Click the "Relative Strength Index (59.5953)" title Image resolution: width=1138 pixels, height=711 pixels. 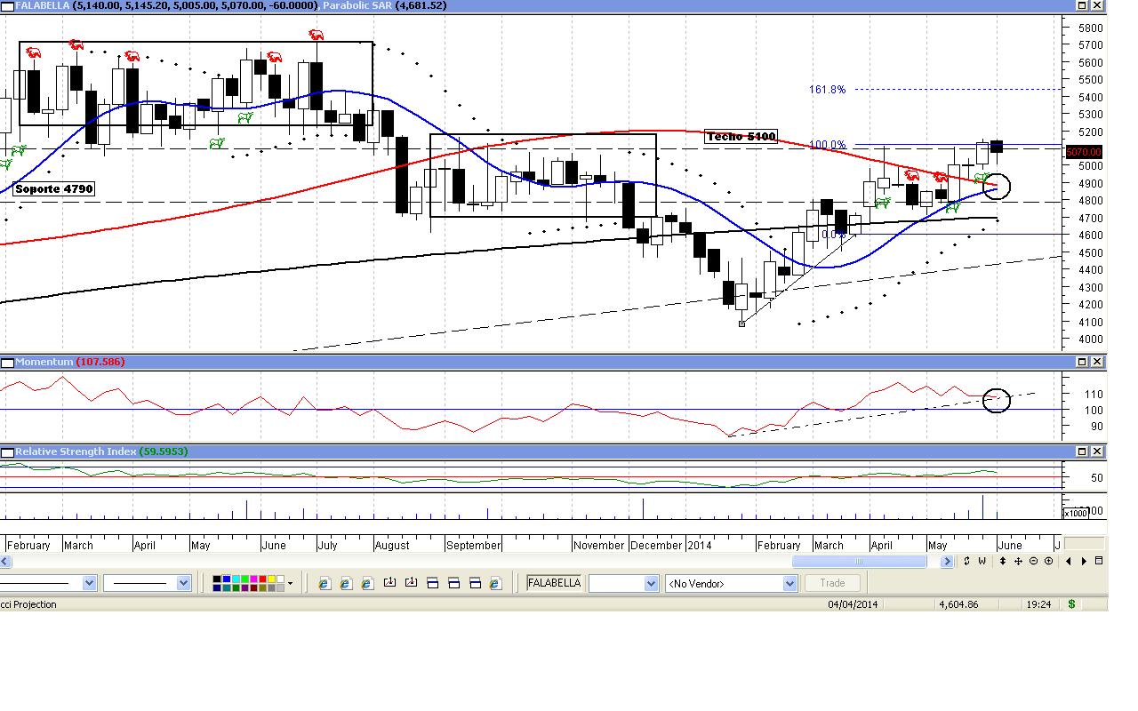tap(101, 451)
